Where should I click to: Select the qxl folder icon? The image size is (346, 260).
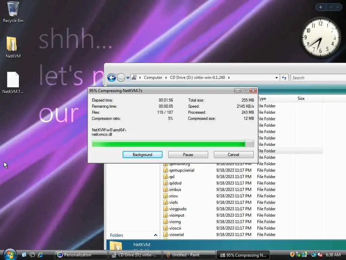pos(166,177)
